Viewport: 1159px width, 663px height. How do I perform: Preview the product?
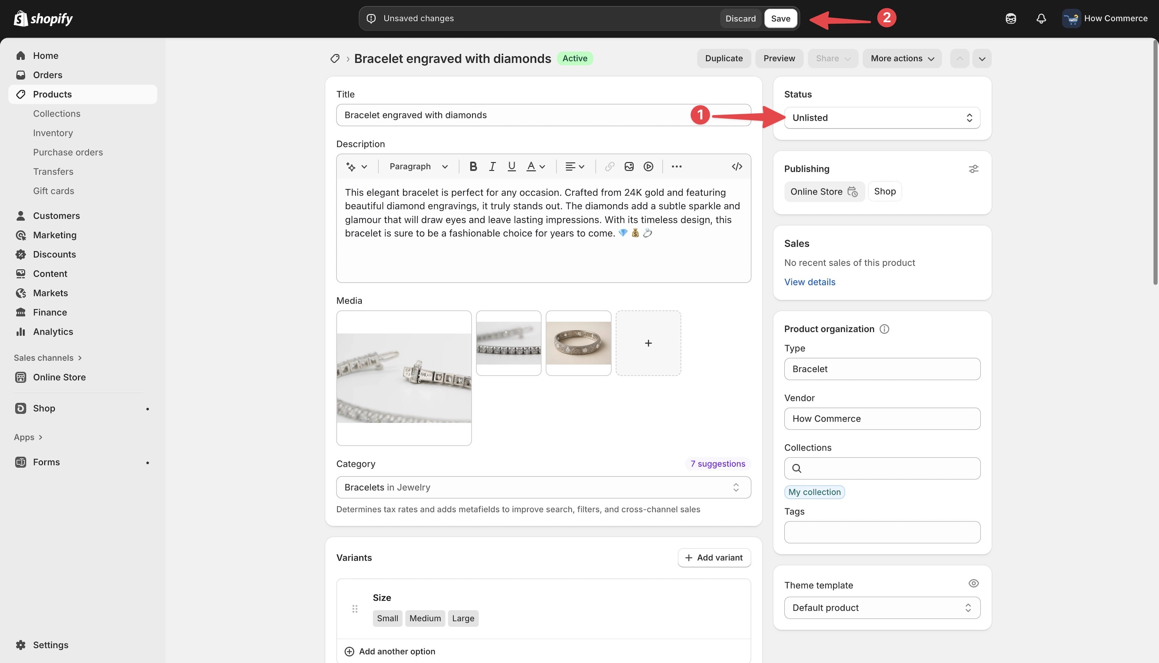point(779,58)
